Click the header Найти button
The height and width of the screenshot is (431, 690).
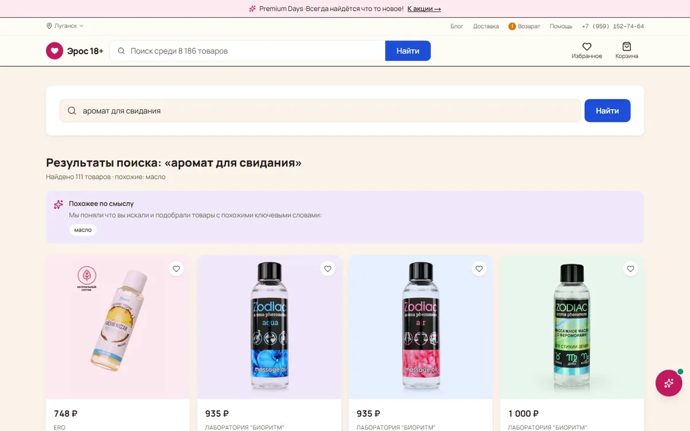click(408, 51)
